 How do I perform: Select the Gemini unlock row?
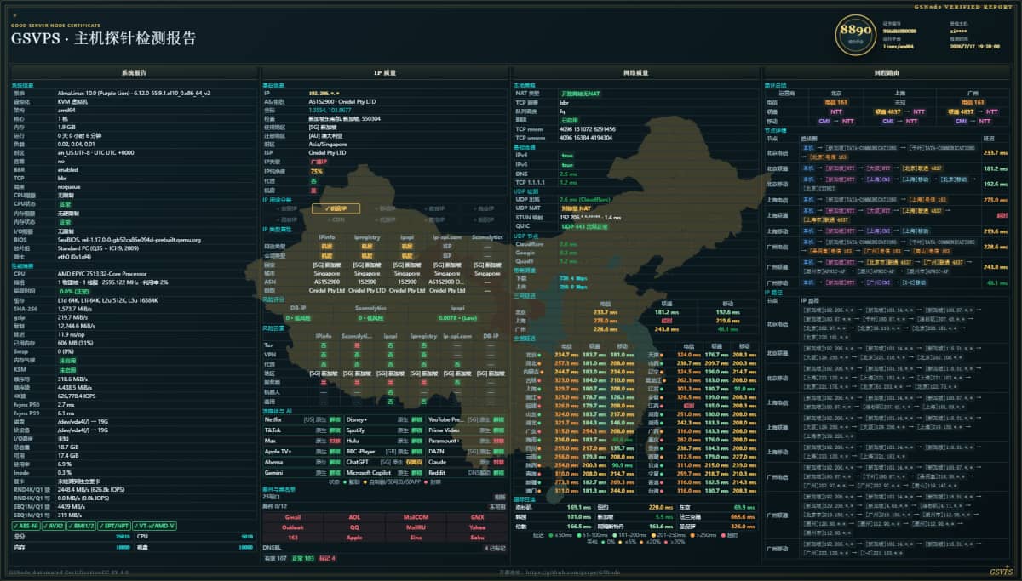click(x=301, y=472)
